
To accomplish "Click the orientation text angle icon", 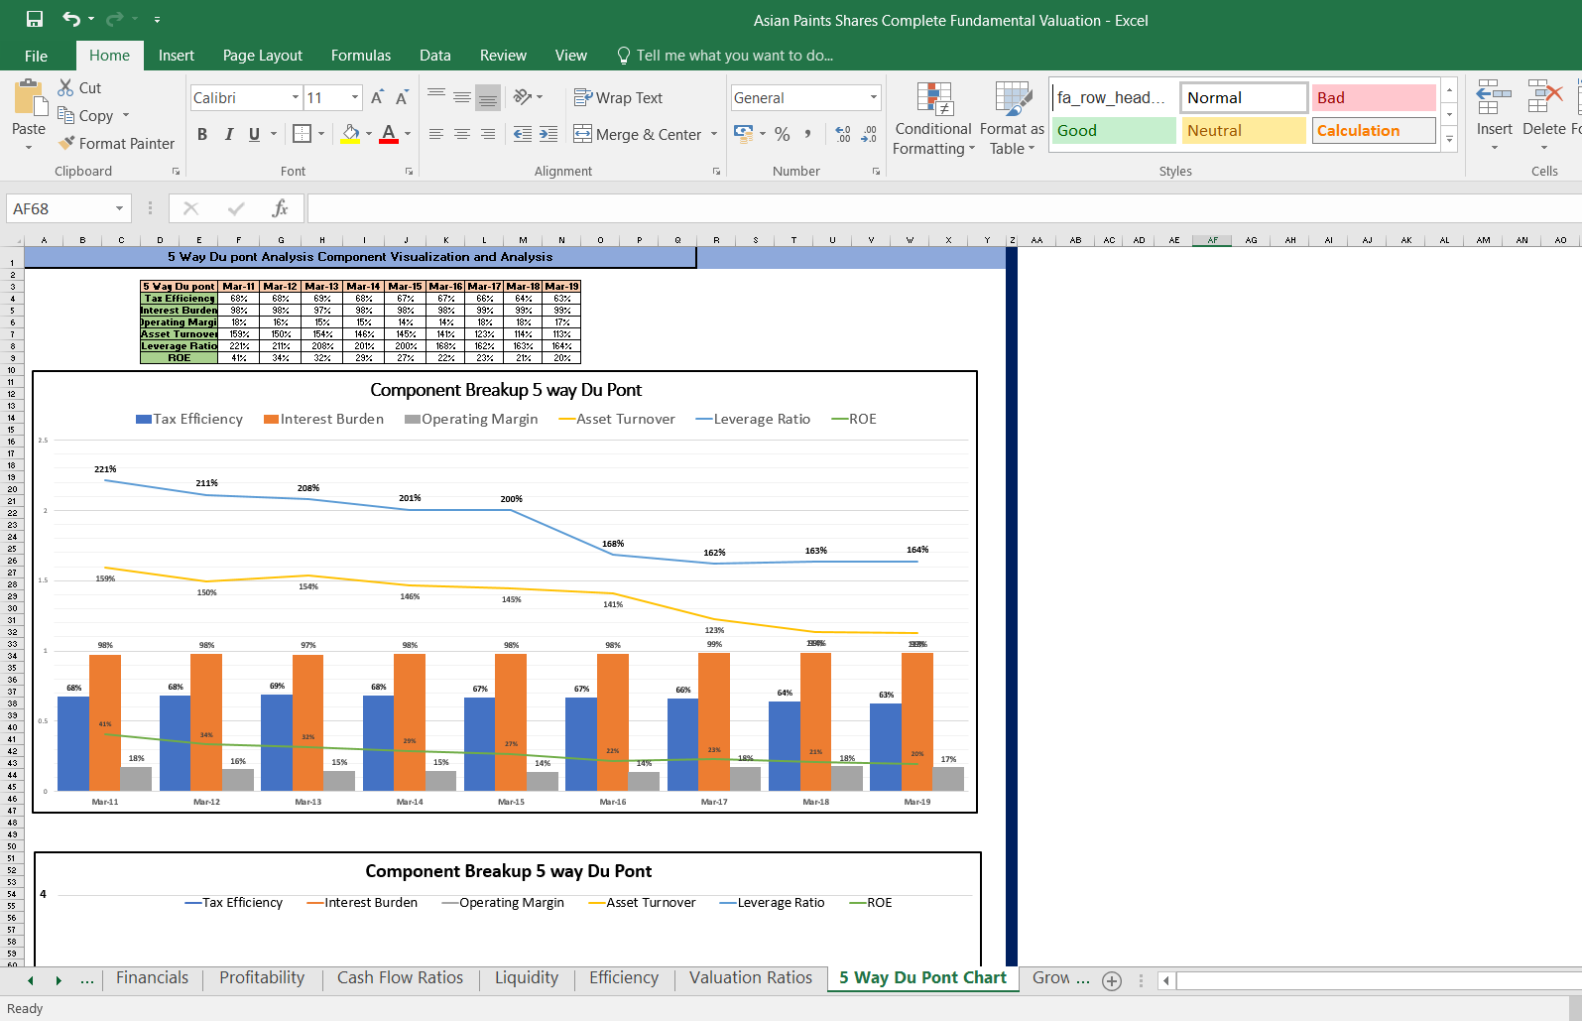I will [523, 96].
